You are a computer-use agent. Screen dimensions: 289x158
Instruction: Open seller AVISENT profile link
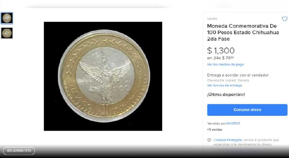(x=233, y=123)
